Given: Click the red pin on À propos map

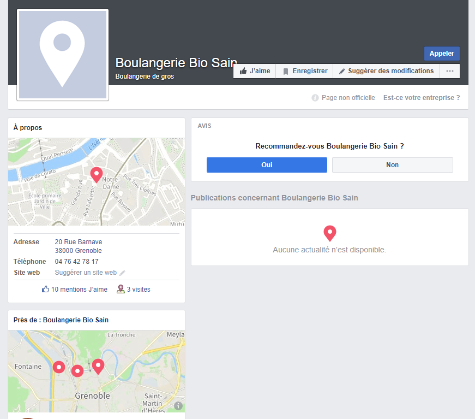Looking at the screenshot, I should (x=97, y=175).
